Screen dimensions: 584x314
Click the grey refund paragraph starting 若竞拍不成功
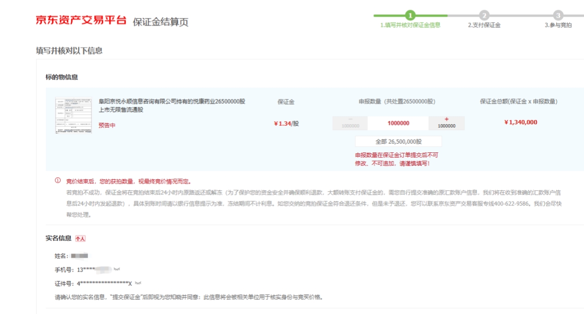(314, 204)
